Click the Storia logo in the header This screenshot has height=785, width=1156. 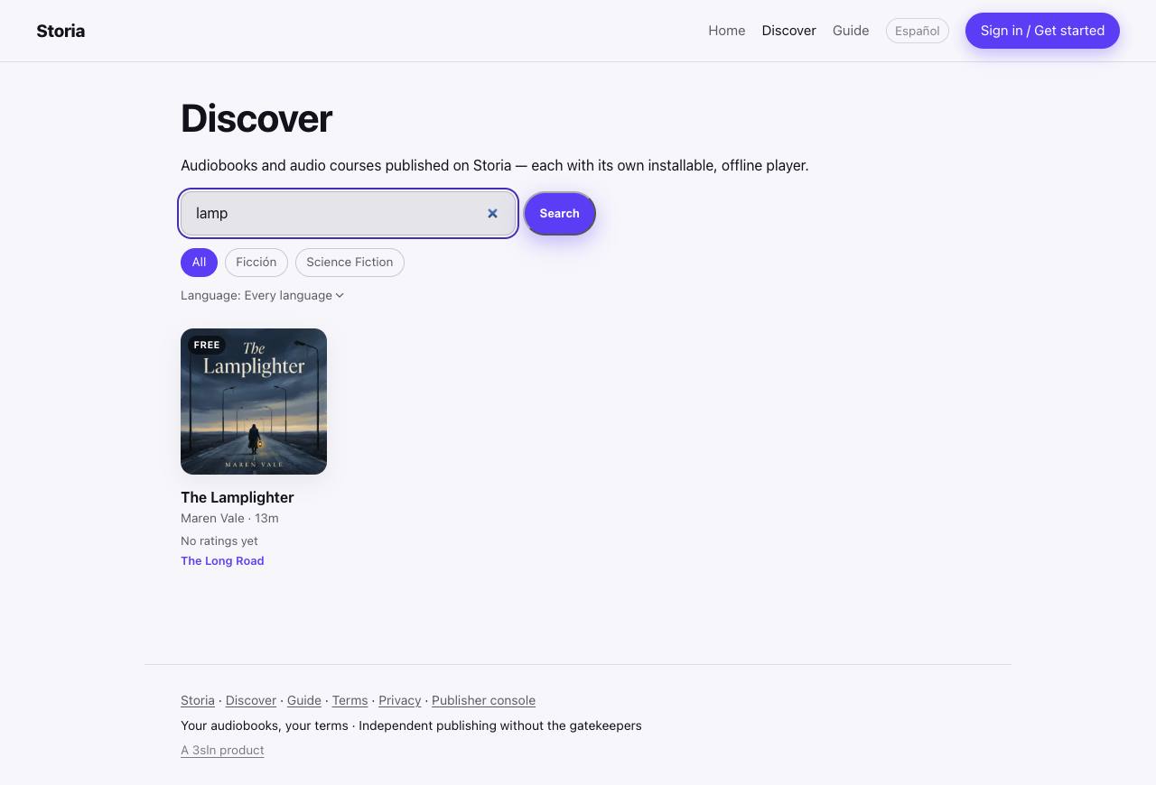61,31
